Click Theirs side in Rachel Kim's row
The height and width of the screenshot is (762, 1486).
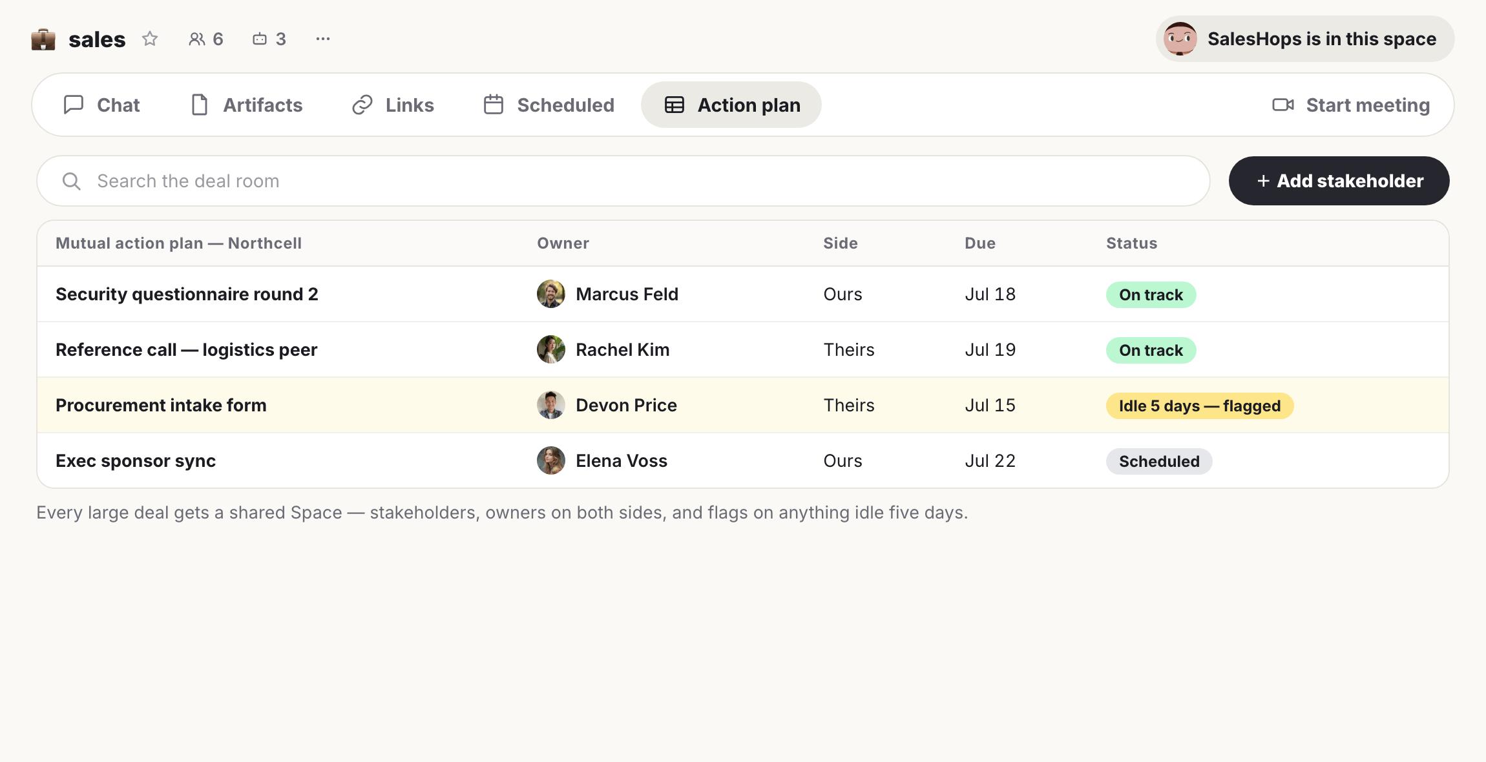848,350
